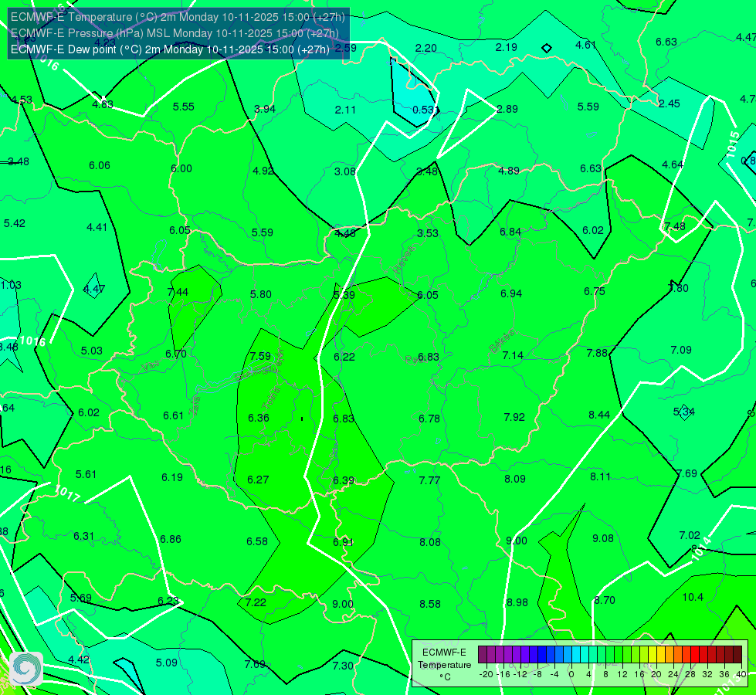Click the 7.77 grid value
Viewport: 756px width, 695px height.
(x=429, y=480)
